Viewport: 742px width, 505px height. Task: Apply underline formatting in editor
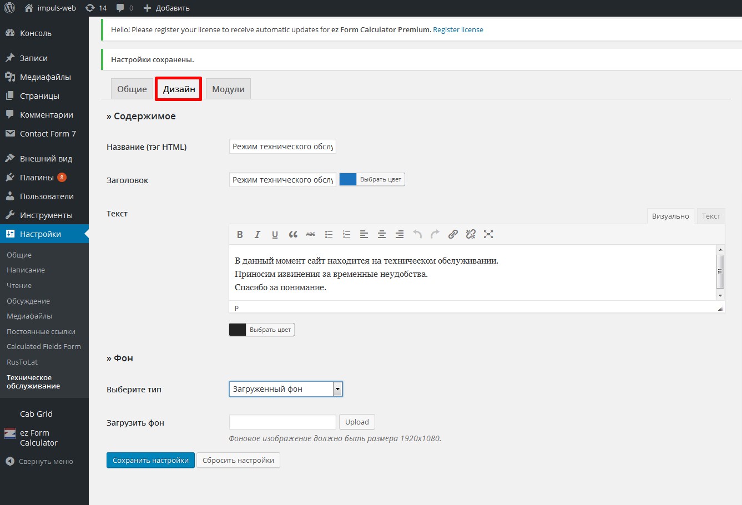(275, 234)
